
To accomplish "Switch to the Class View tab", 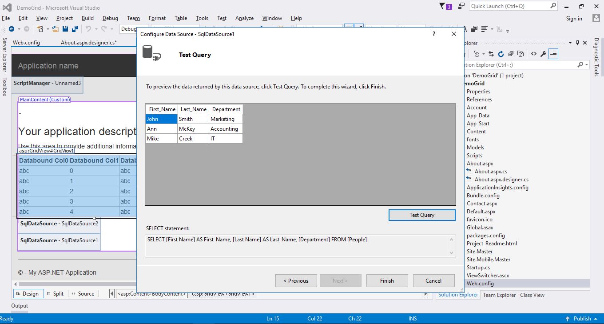I will point(532,295).
